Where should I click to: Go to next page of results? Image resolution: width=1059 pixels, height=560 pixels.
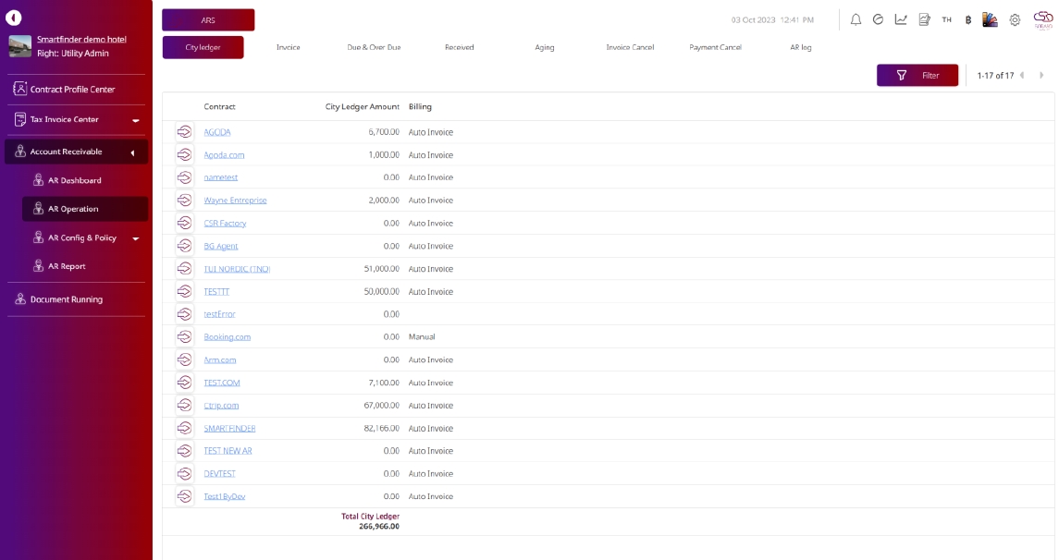[1041, 76]
